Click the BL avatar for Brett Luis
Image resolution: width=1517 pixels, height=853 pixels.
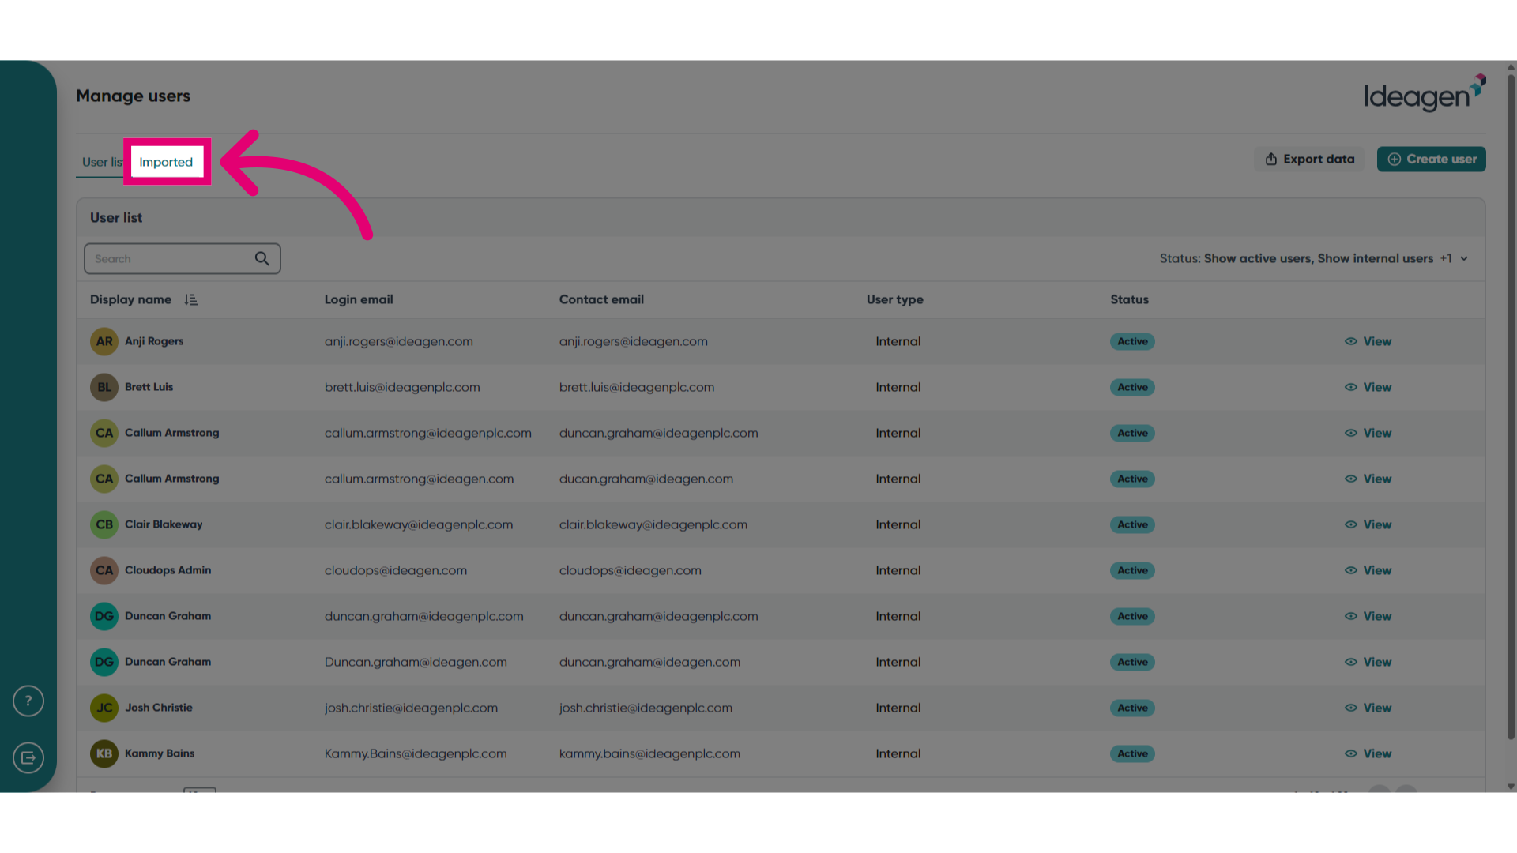(104, 387)
